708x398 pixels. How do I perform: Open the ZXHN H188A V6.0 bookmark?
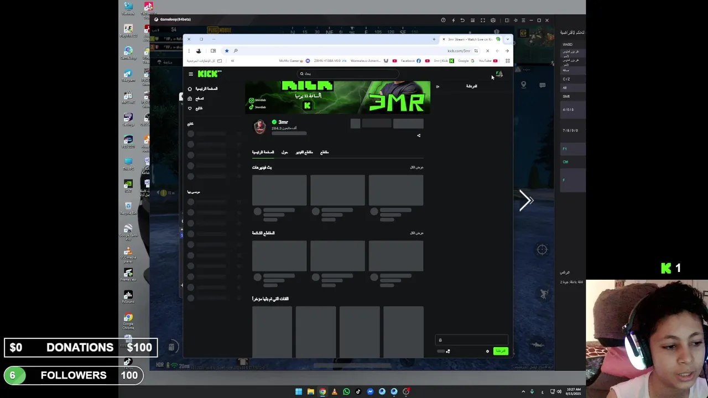coord(331,61)
